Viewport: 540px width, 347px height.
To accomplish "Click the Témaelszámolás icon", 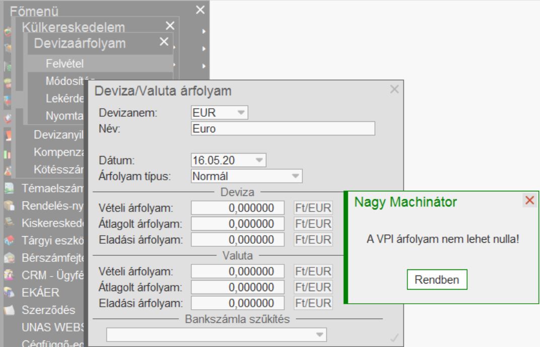I will coord(9,188).
